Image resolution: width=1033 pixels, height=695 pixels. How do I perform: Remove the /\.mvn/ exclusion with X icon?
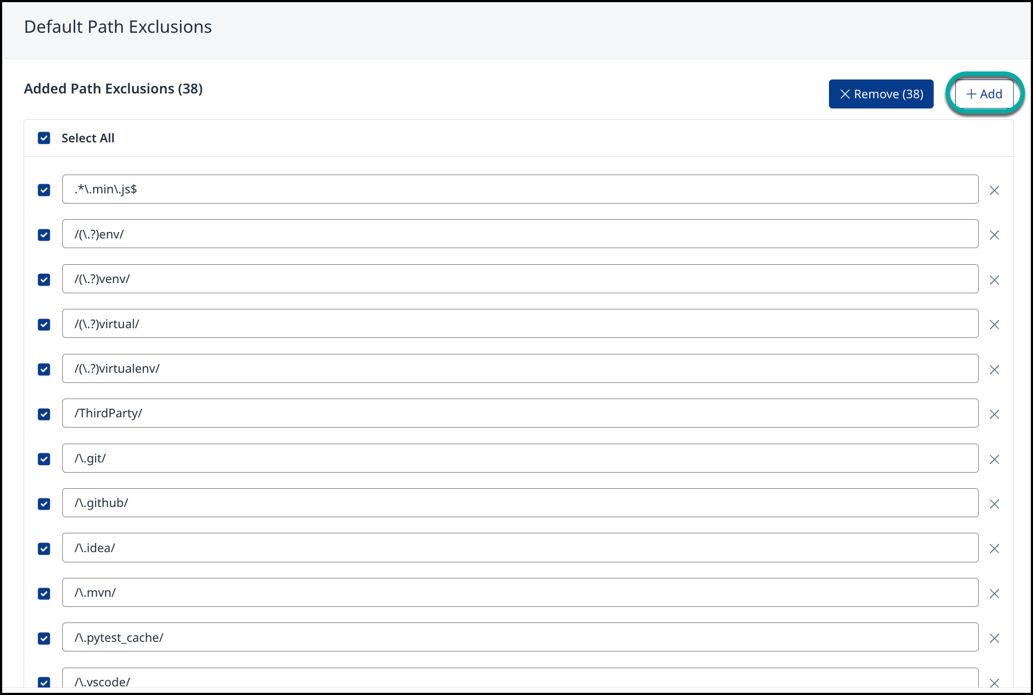(x=994, y=593)
